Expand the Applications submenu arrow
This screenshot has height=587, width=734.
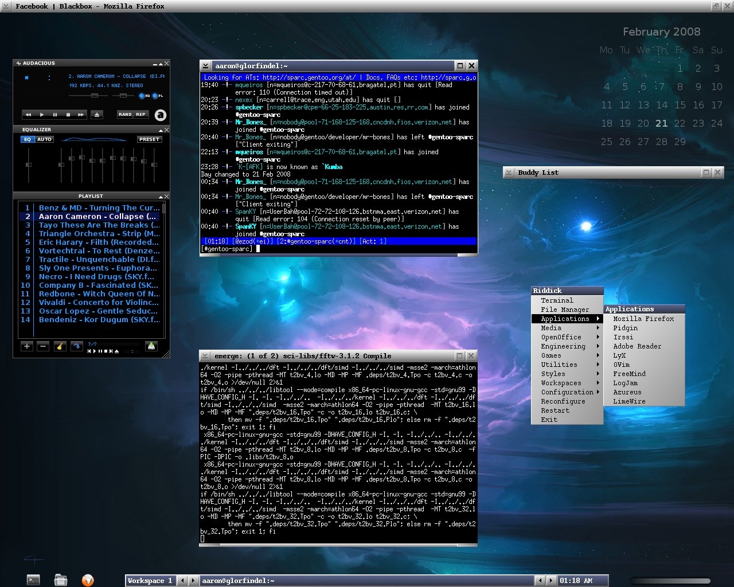pos(598,319)
